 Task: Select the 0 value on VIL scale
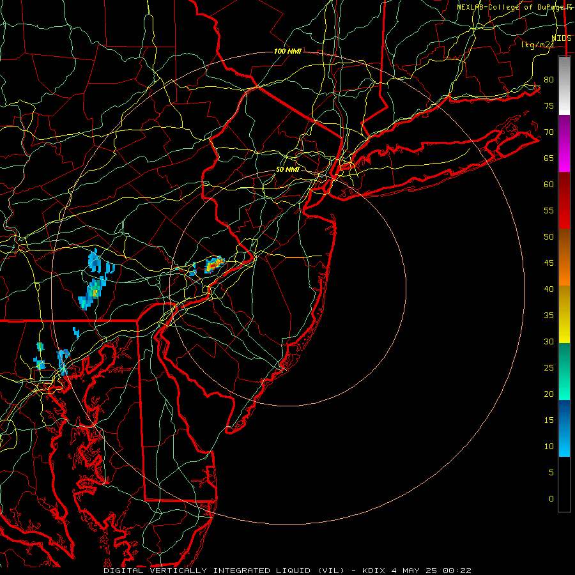coord(551,499)
